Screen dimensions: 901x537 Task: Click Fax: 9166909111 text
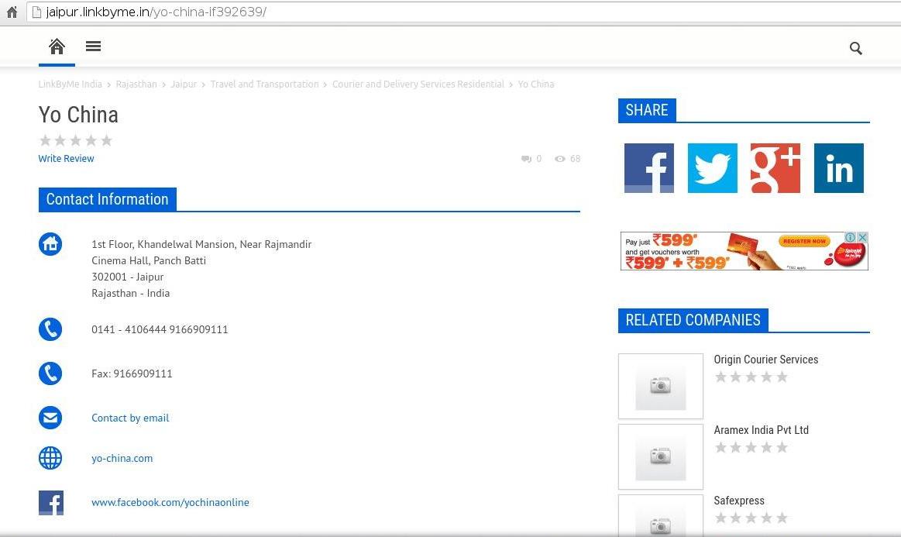[132, 373]
